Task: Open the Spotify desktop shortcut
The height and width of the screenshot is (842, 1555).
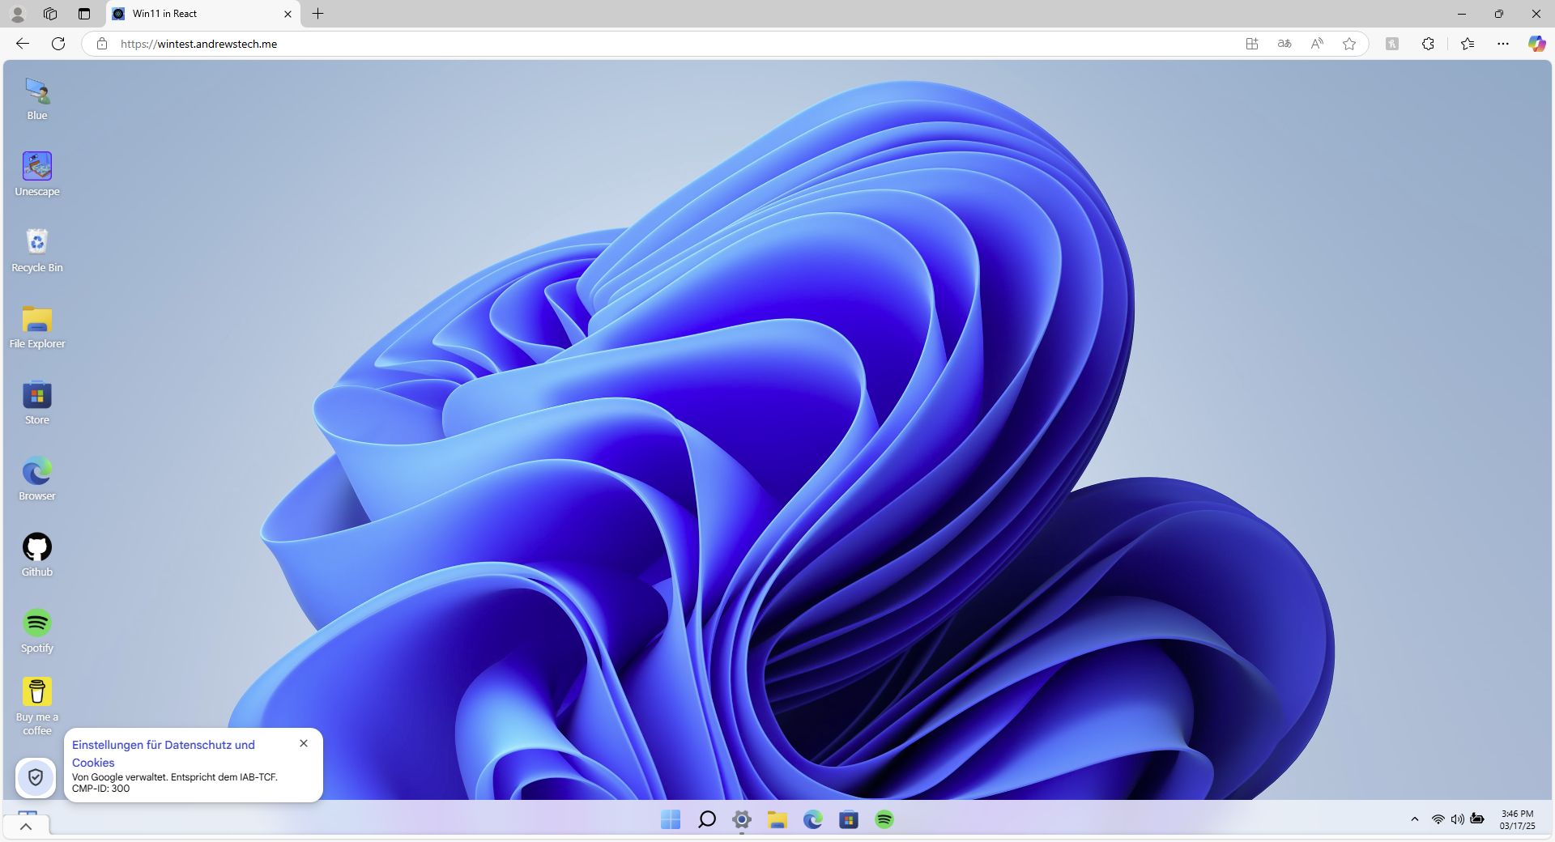Action: click(37, 631)
